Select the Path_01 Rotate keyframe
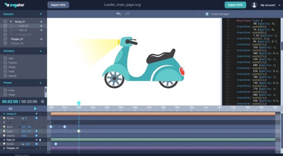 click(x=56, y=144)
